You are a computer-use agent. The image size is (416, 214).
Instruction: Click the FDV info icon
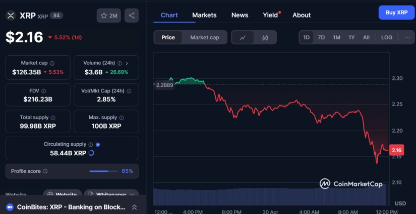(43, 91)
